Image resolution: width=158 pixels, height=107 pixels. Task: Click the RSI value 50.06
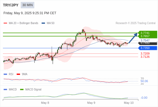[x=144, y=81]
